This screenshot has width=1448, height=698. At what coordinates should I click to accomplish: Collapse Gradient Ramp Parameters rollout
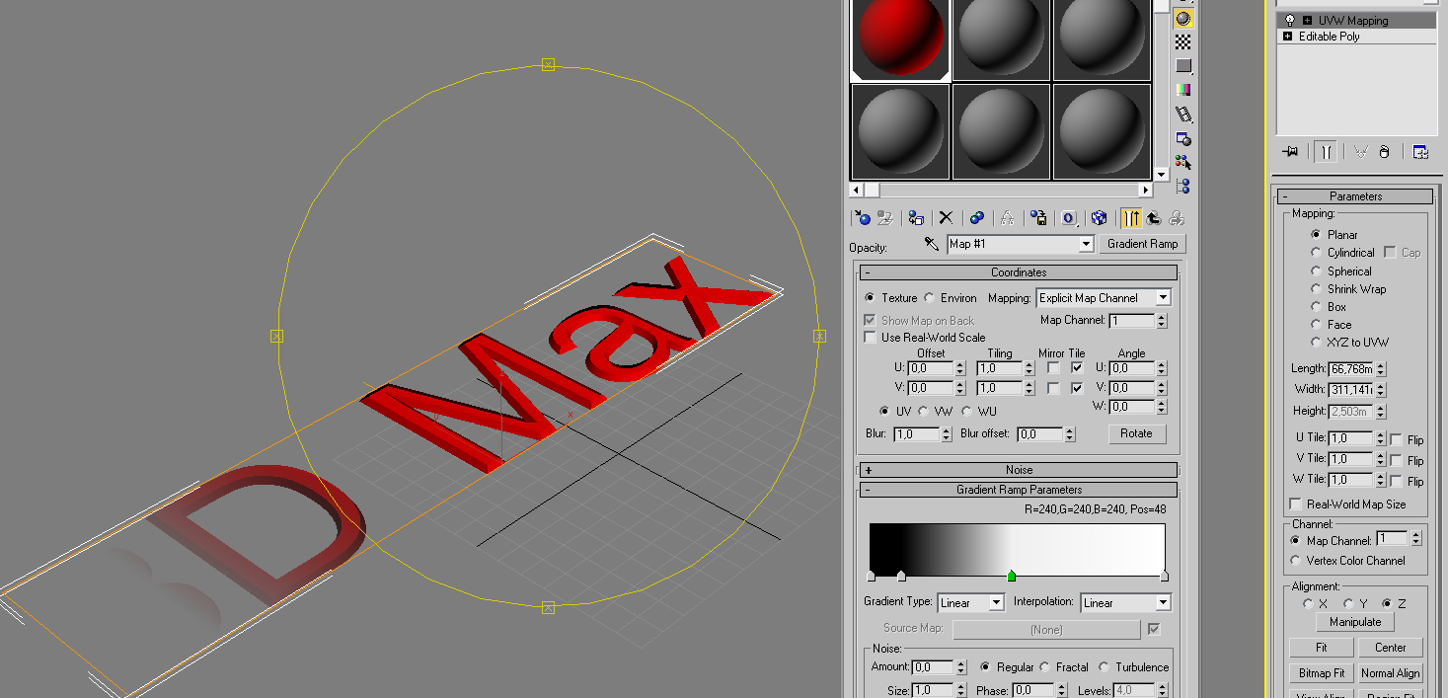pyautogui.click(x=1018, y=490)
